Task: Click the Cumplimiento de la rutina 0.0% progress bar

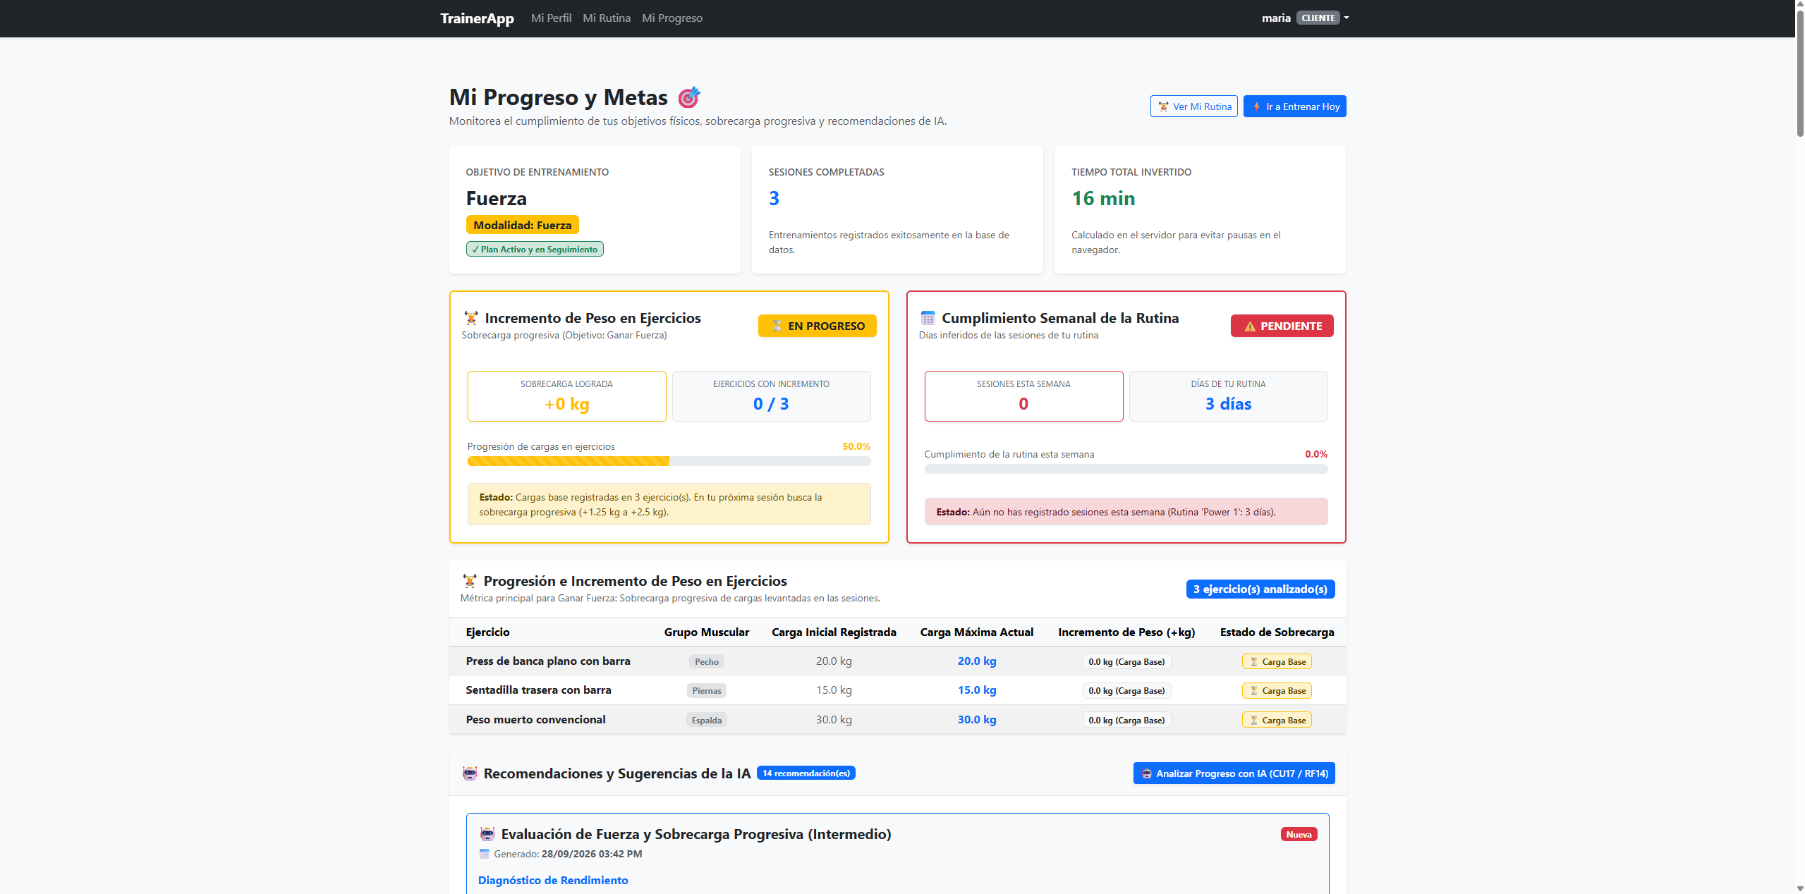Action: (x=1126, y=469)
